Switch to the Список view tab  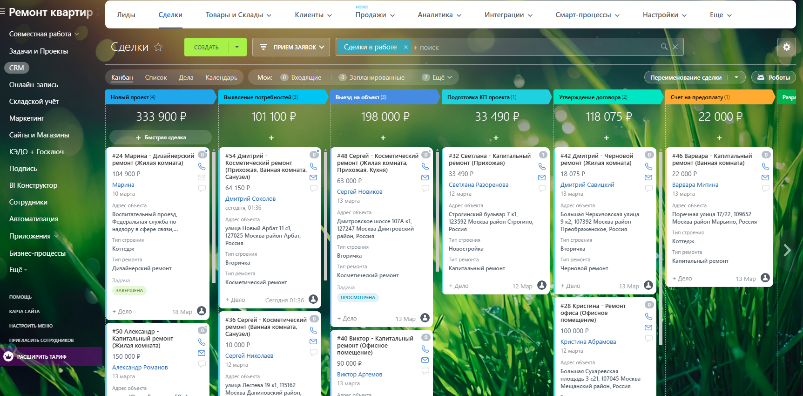(155, 77)
